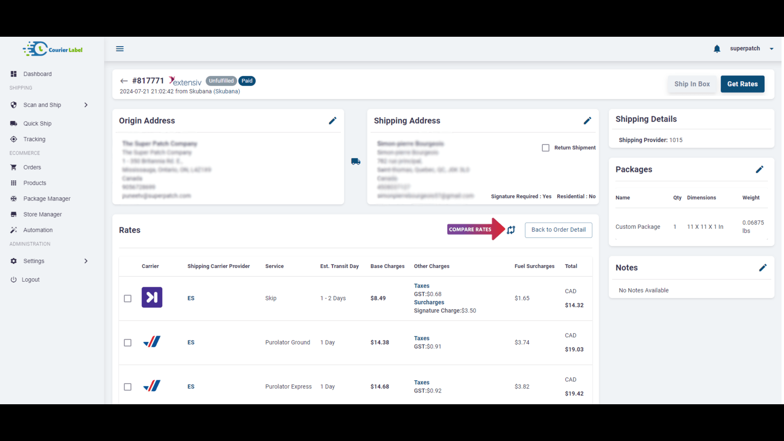Click the Purolator Express service name
The height and width of the screenshot is (441, 784).
pyautogui.click(x=288, y=387)
